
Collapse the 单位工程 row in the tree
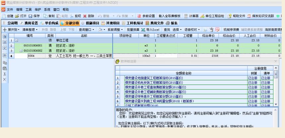coord(16,40)
